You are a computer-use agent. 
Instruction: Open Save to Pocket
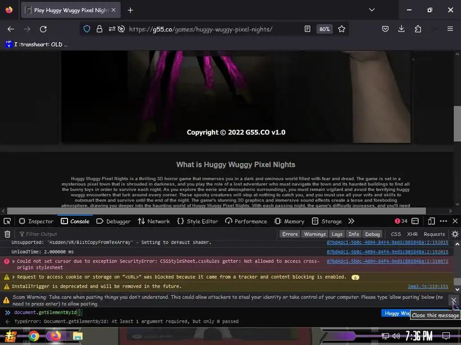(385, 29)
